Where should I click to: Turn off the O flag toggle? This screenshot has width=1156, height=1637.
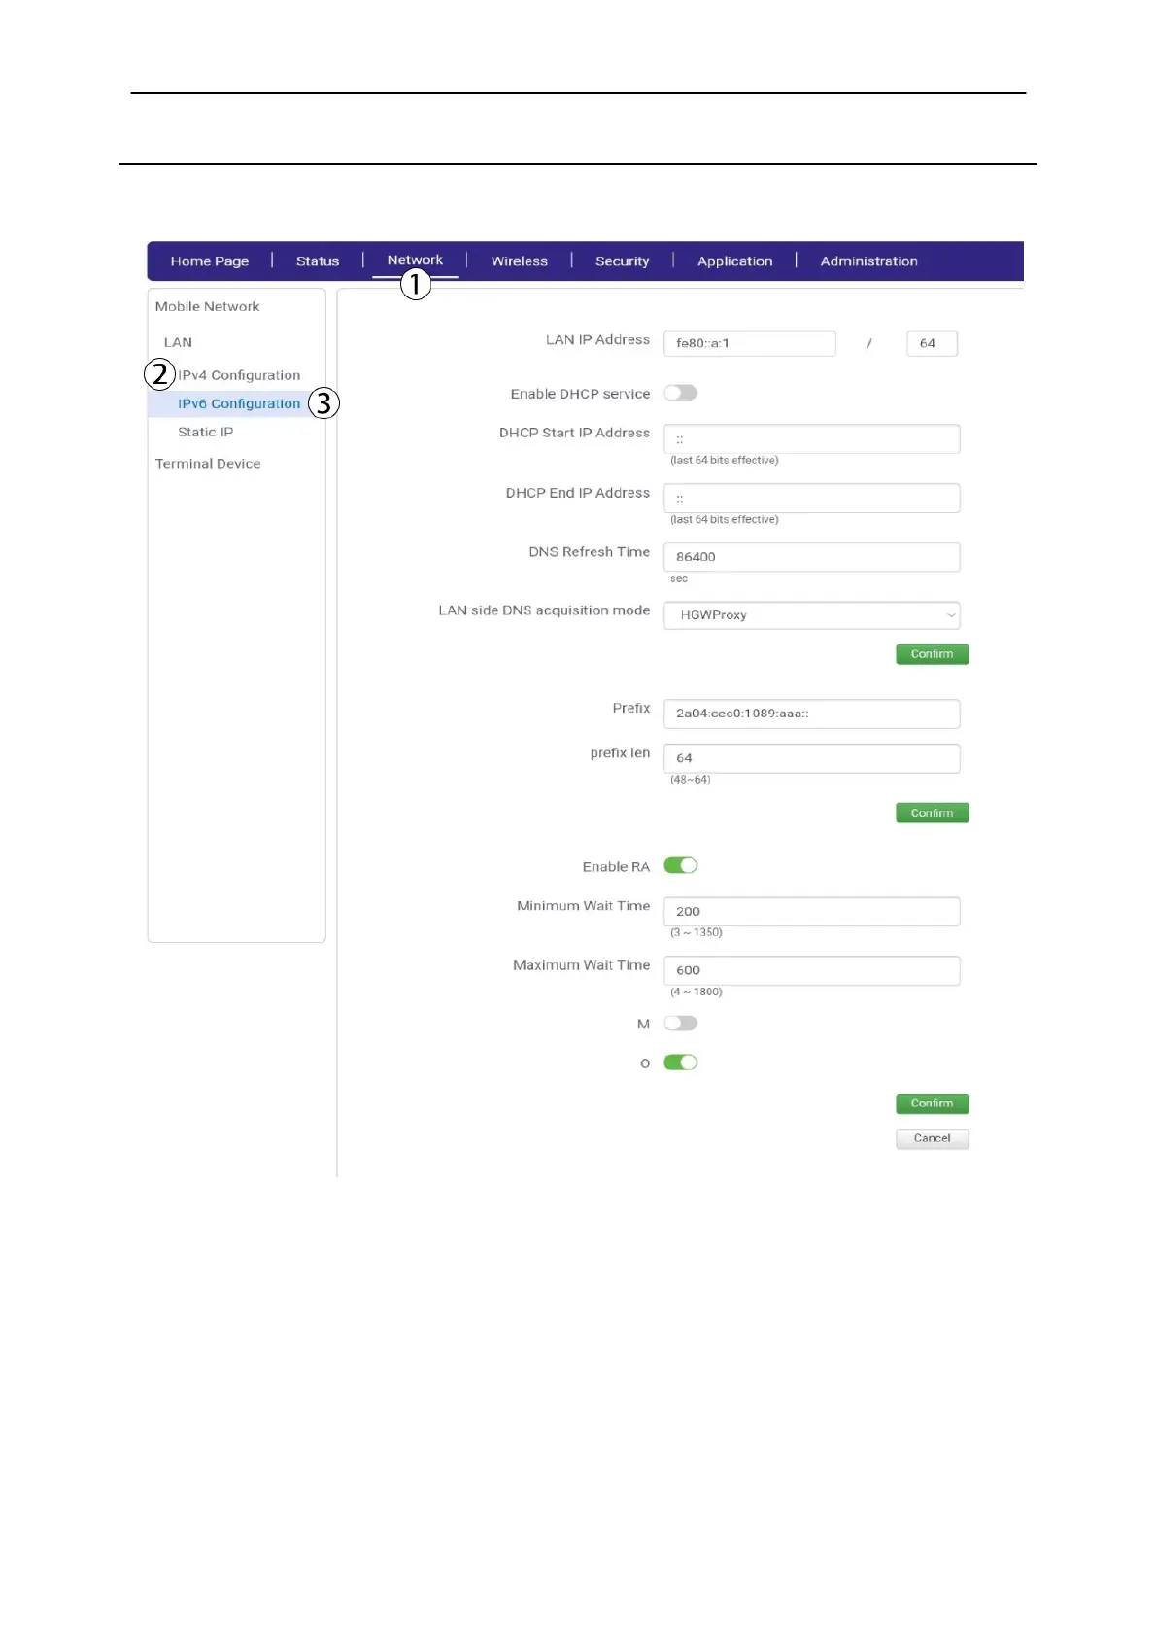click(x=680, y=1062)
